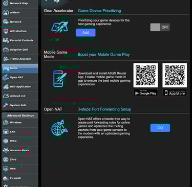Click the System Info wrench icon
Screen dimensions: 192x187
[x=6, y=105]
